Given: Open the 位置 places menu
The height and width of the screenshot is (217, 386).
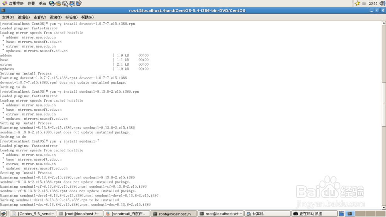Looking at the screenshot, I should (x=31, y=3).
